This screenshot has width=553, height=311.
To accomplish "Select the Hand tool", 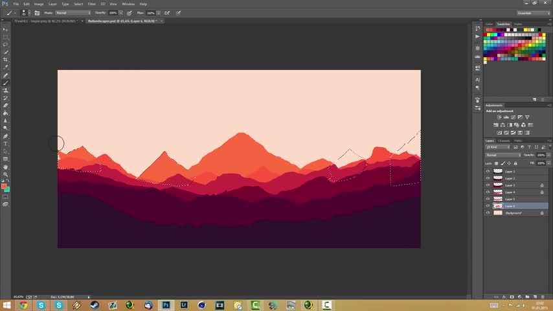I will point(5,167).
